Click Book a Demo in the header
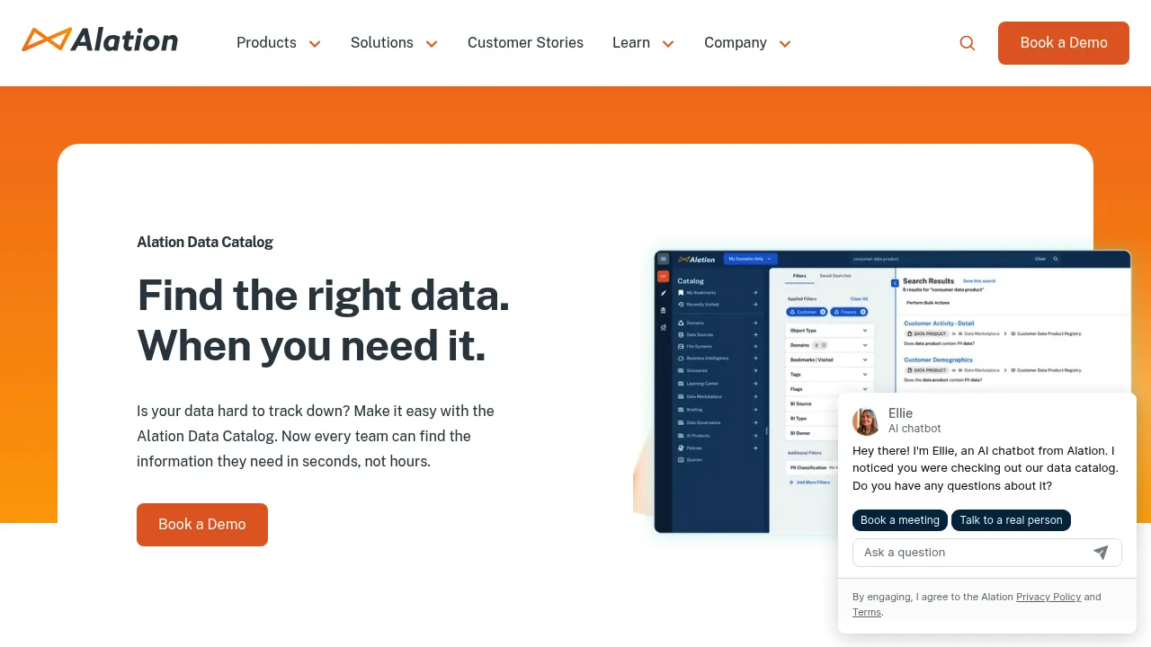Image resolution: width=1151 pixels, height=647 pixels. [x=1064, y=43]
